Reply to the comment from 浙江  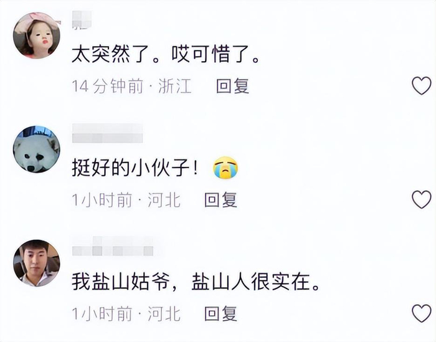(232, 85)
